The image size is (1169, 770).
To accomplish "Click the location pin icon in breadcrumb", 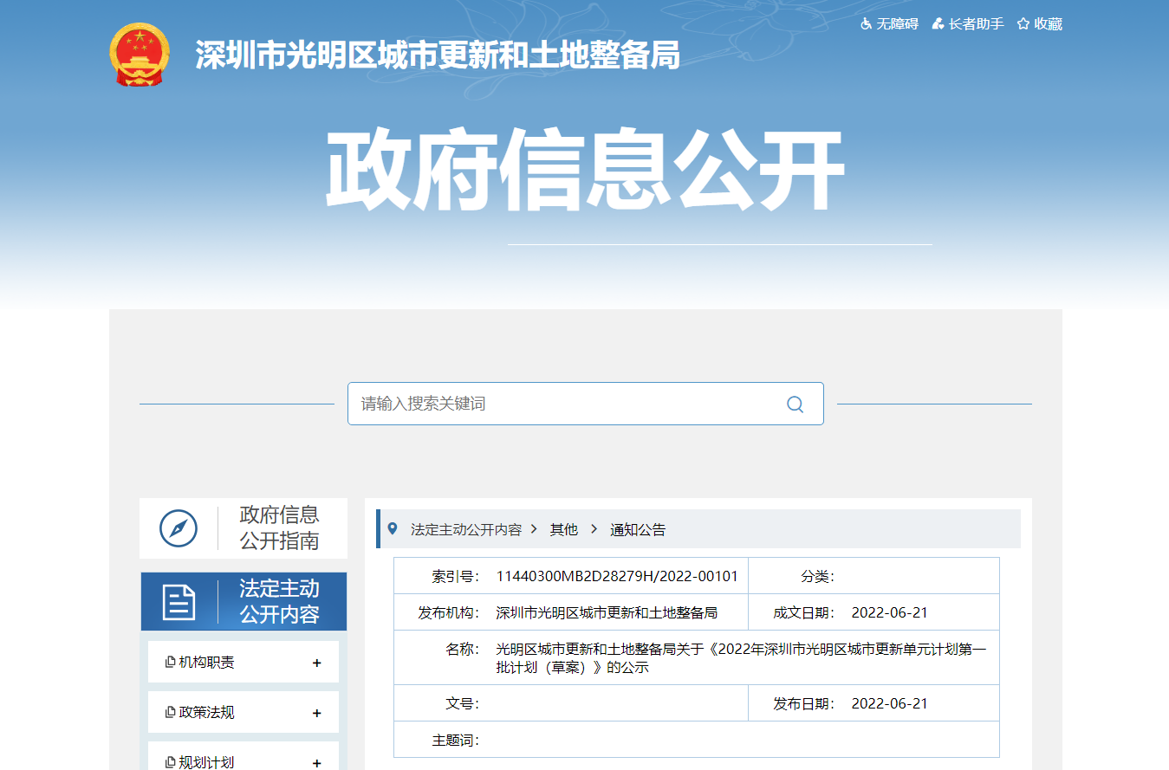I will point(393,529).
